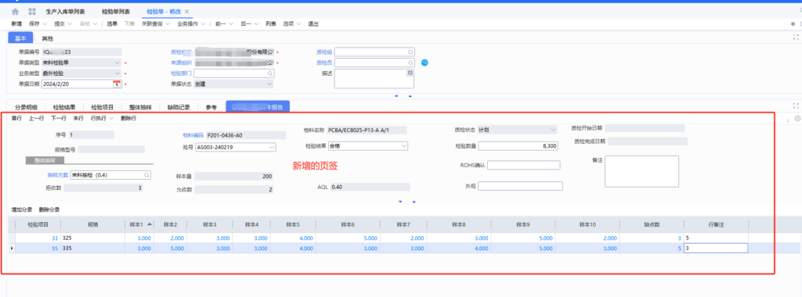The height and width of the screenshot is (297, 802).
Task: Switch to the 检验单列表 tab
Action: tap(116, 11)
